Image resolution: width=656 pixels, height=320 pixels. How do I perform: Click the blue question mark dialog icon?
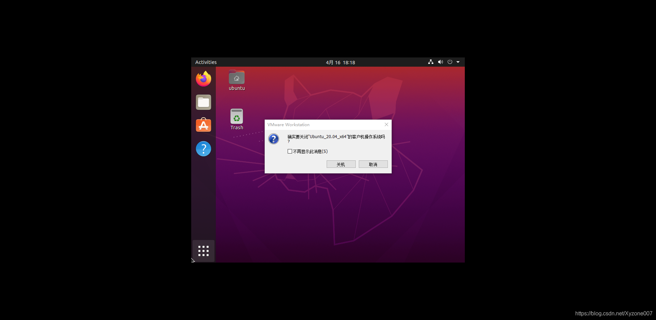[x=274, y=139]
